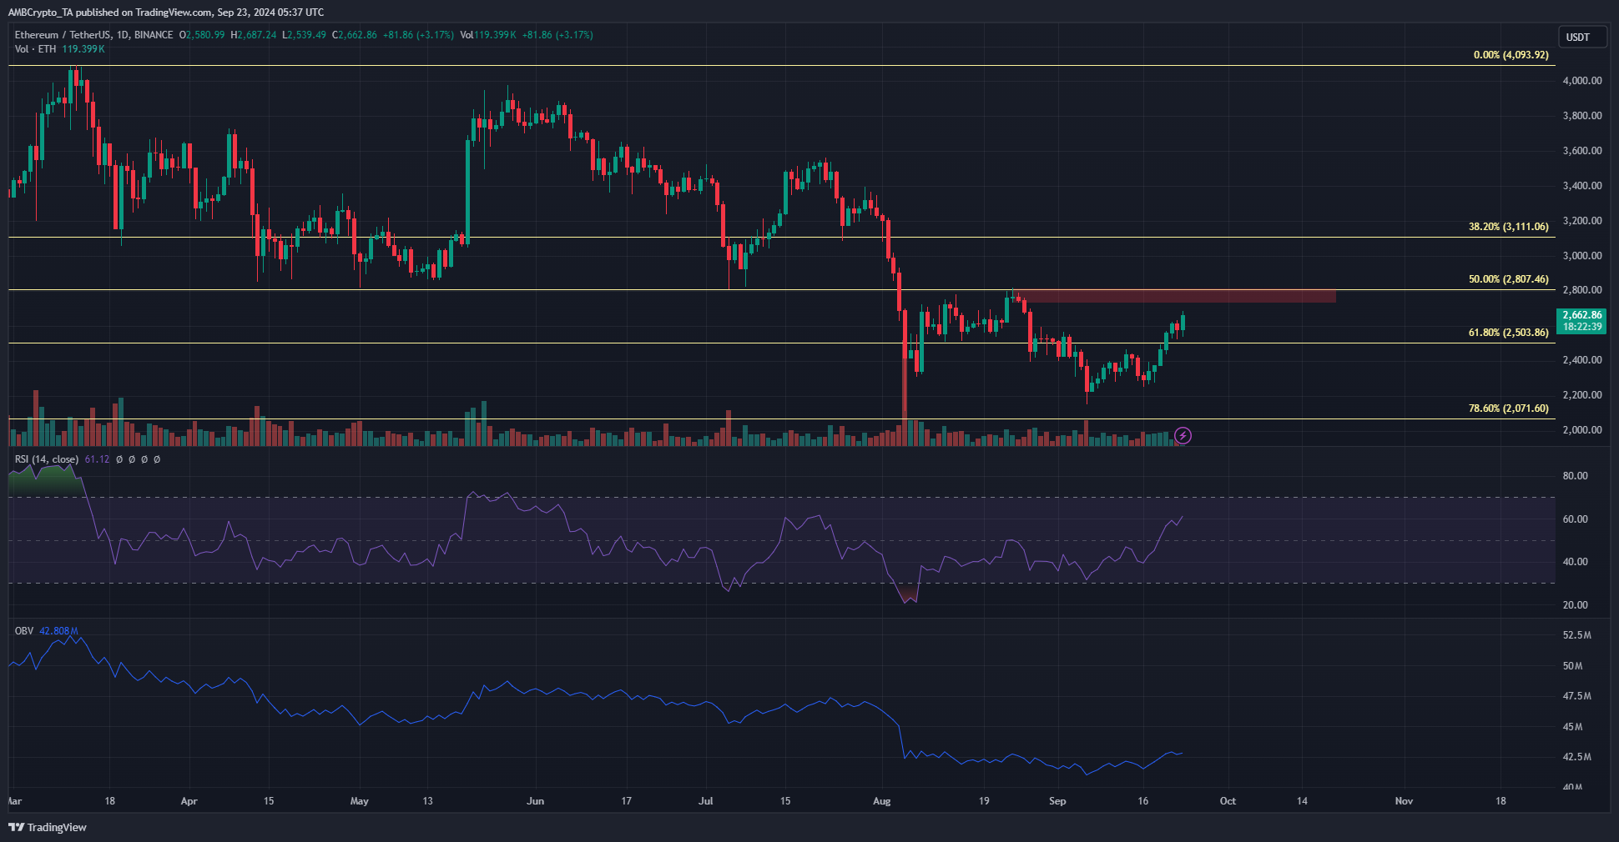Image resolution: width=1619 pixels, height=842 pixels.
Task: Click the 3,600.00 price axis label
Action: pyautogui.click(x=1581, y=151)
